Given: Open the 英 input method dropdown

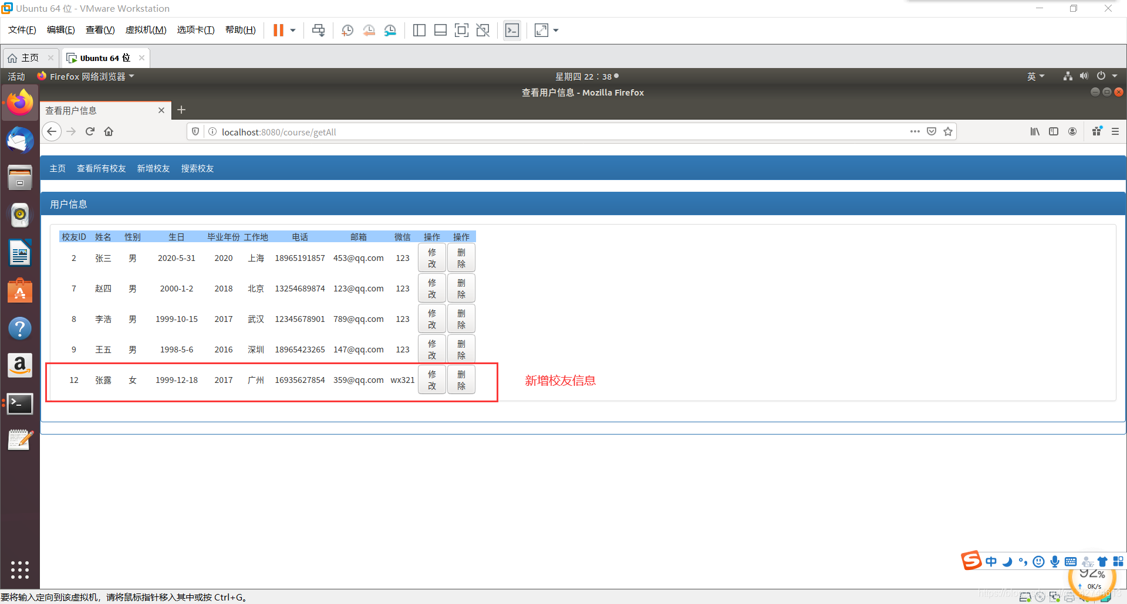Looking at the screenshot, I should pos(1036,77).
